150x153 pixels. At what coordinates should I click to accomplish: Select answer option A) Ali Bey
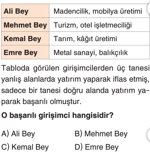[18, 134]
